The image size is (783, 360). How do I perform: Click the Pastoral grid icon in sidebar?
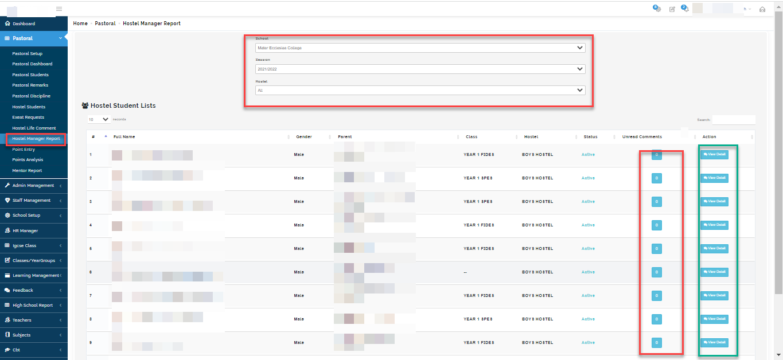(x=7, y=38)
